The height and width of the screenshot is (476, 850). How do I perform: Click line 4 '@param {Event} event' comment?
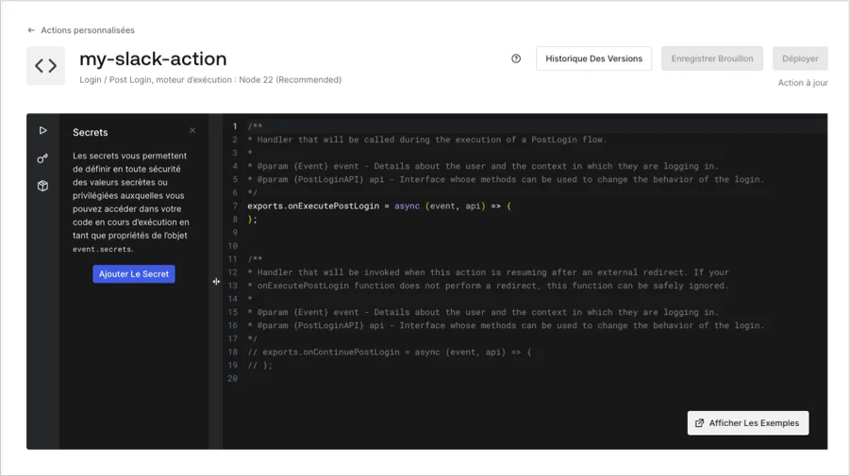pos(483,166)
